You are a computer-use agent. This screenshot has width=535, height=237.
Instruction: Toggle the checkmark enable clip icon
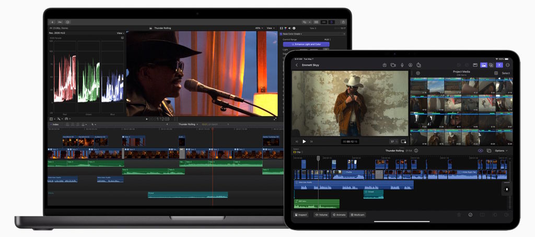pyautogui.click(x=470, y=215)
